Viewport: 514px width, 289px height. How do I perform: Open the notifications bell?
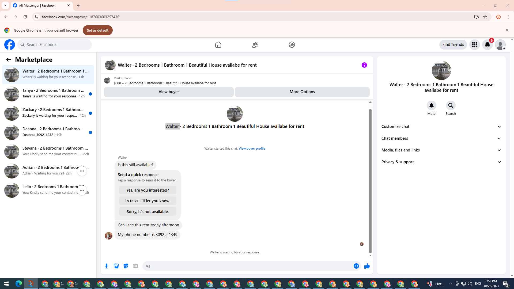(487, 45)
